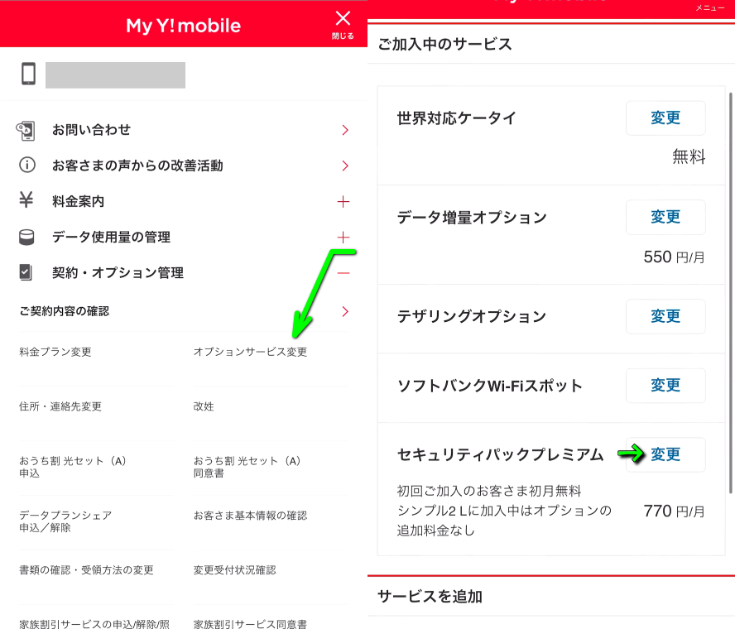Click the セキュリティパックプレミアム service name

pyautogui.click(x=500, y=454)
